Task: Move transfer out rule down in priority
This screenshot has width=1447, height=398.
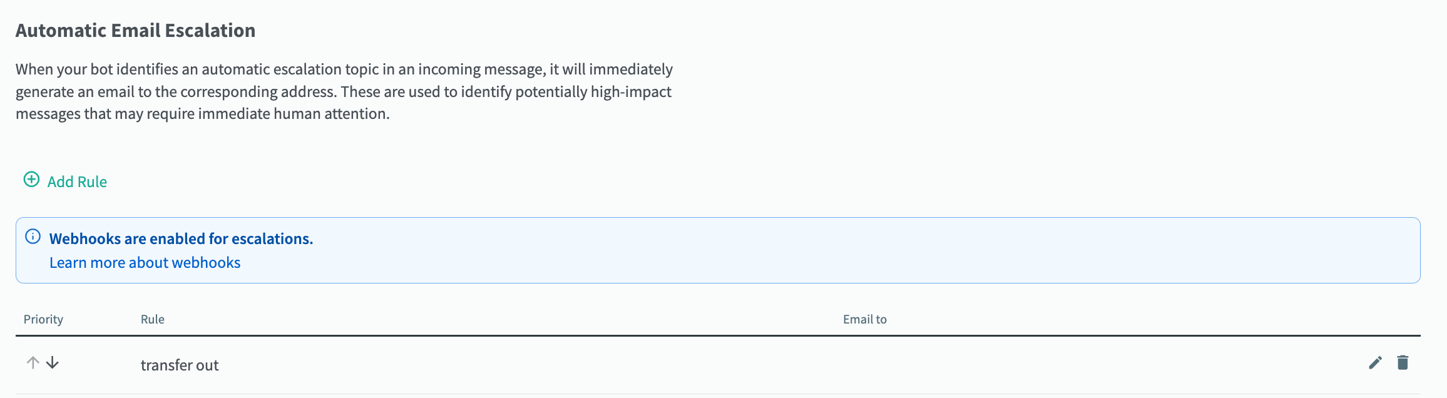Action: pos(53,362)
